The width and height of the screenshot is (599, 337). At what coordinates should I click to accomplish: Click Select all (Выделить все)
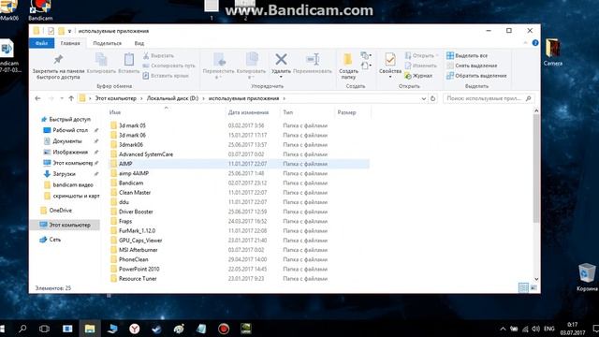pyautogui.click(x=467, y=56)
